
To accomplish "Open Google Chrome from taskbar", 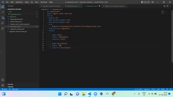I will pos(113,94).
